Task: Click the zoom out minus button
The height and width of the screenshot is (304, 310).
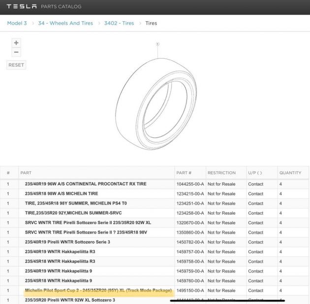Action: pos(16,52)
